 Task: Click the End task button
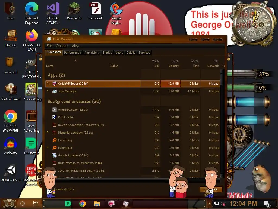point(211,189)
